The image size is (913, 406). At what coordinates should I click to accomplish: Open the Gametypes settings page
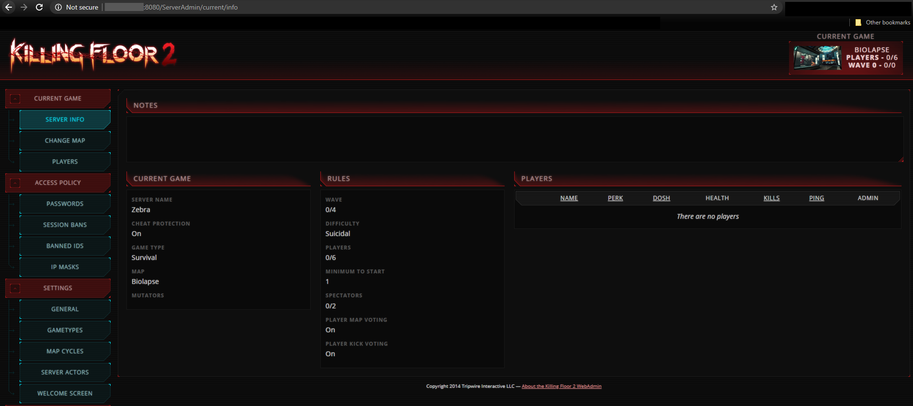[x=65, y=330]
